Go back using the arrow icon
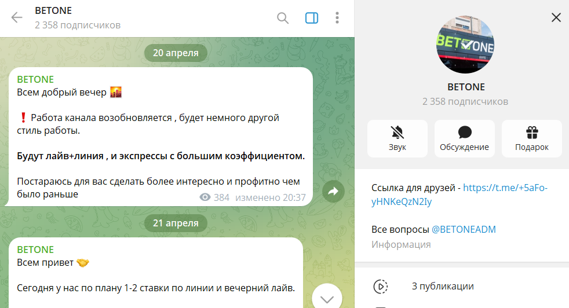 [x=17, y=17]
